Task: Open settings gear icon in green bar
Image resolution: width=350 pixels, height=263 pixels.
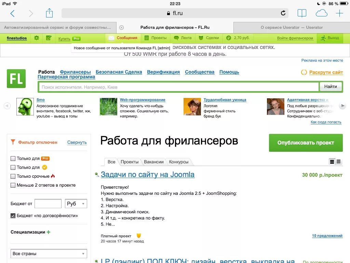Action: [37, 38]
